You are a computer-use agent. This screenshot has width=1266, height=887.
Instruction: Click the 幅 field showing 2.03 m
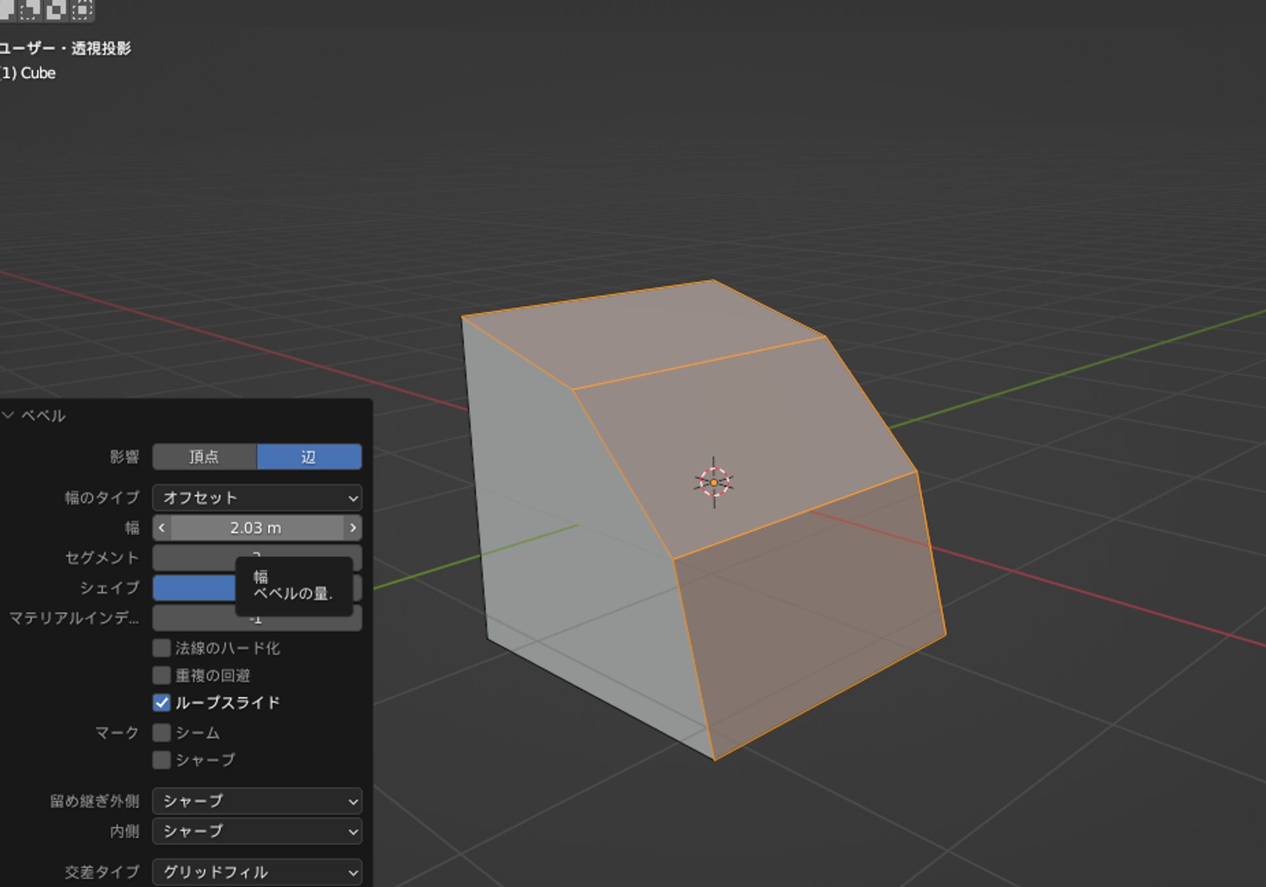pyautogui.click(x=257, y=528)
